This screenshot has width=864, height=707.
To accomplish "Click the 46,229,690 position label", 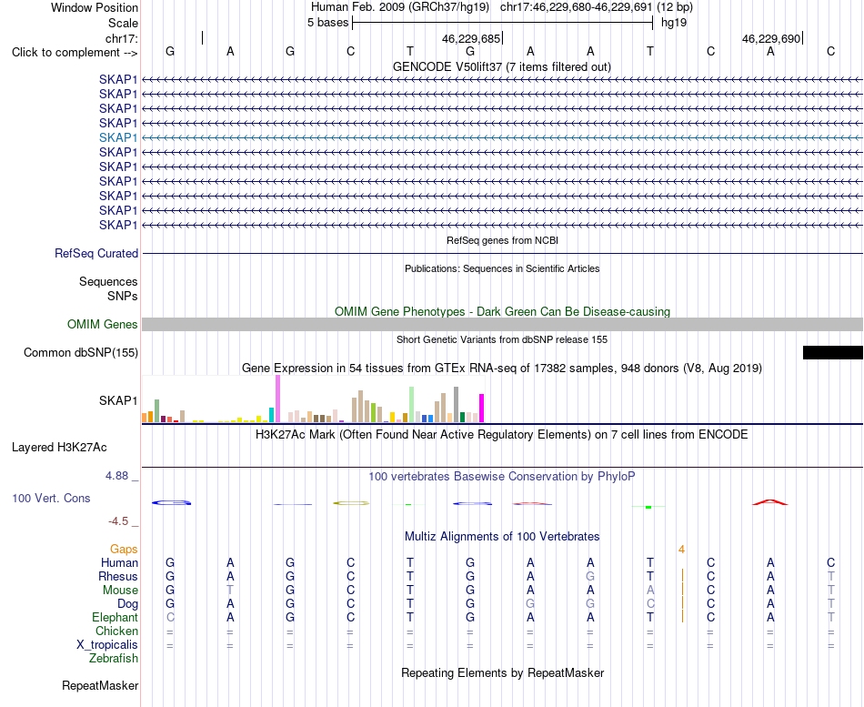I will click(x=771, y=38).
